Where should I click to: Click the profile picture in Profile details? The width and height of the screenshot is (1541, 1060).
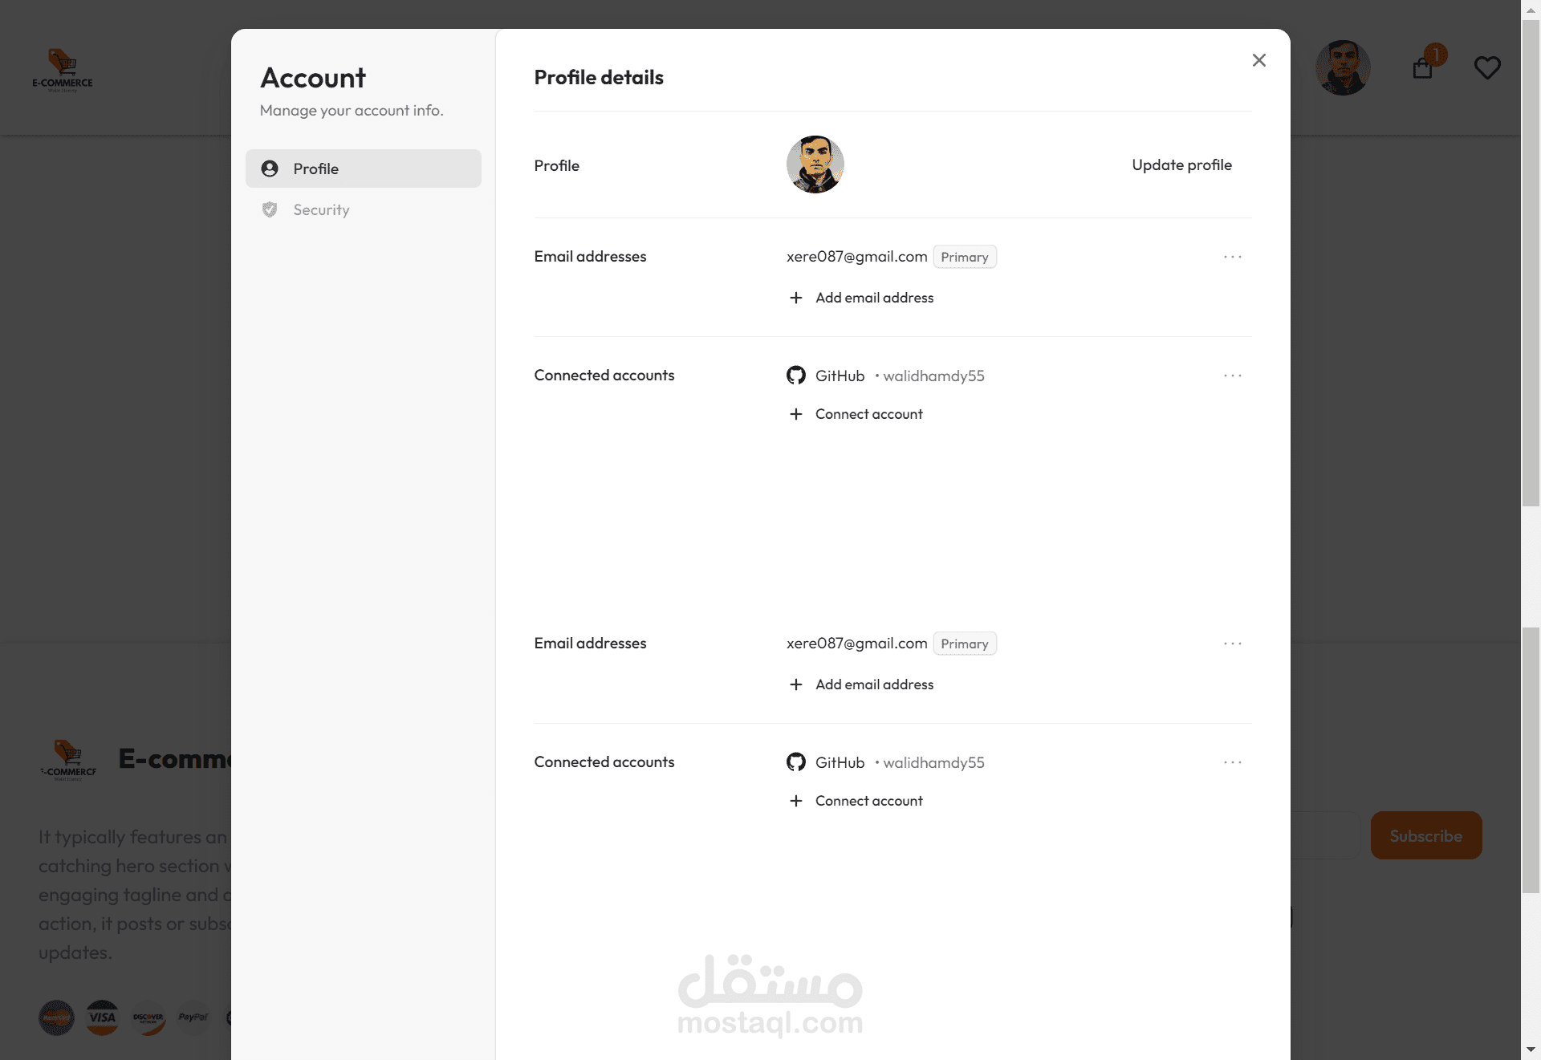pos(815,164)
